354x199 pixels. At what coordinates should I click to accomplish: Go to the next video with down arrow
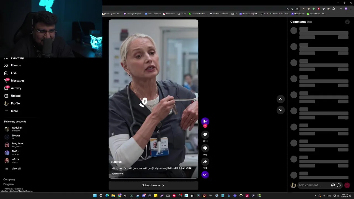280,110
